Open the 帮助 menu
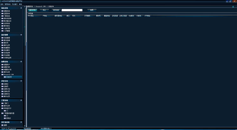Viewport: 237px width, 130px height. [21, 4]
